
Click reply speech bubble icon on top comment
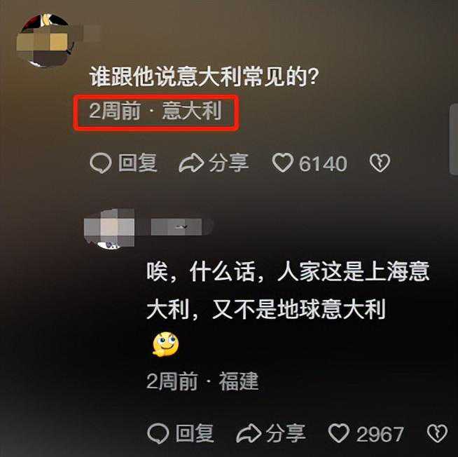click(100, 163)
